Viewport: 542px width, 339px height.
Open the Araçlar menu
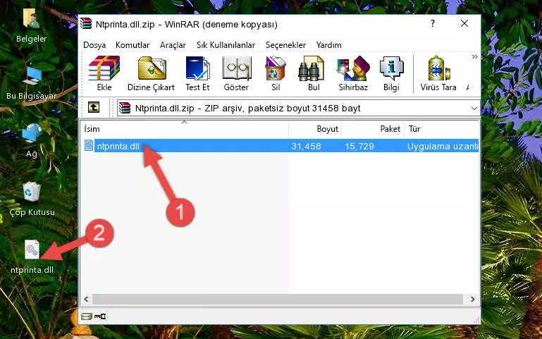point(173,45)
